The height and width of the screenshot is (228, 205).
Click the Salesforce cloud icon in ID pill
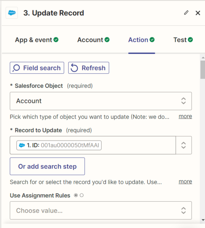tap(22, 145)
